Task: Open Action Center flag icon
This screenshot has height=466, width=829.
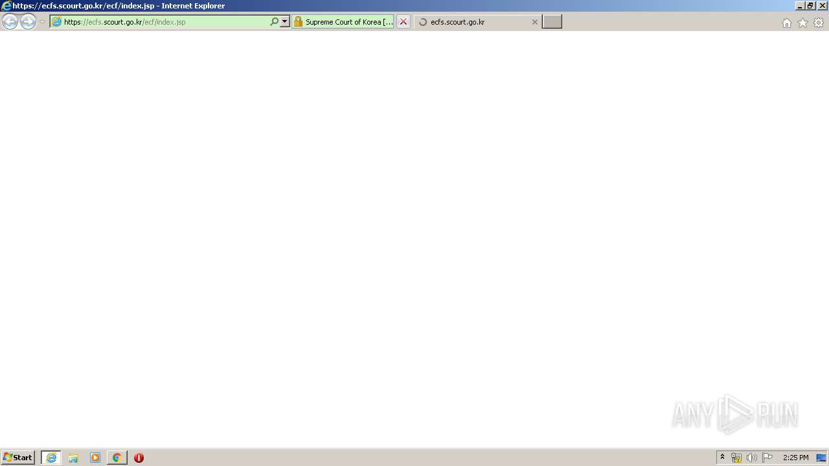Action: coord(767,458)
